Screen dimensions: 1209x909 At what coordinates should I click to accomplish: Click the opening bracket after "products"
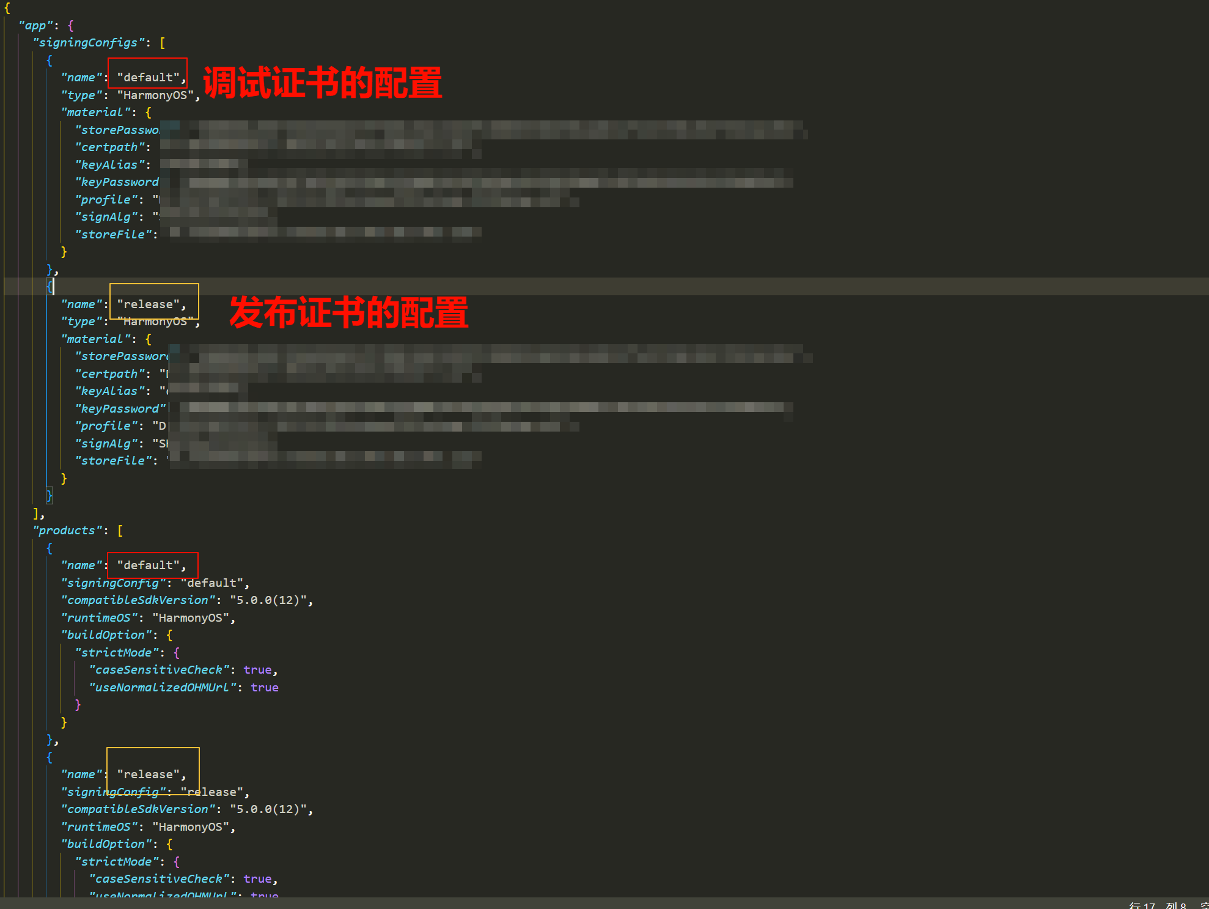(120, 531)
